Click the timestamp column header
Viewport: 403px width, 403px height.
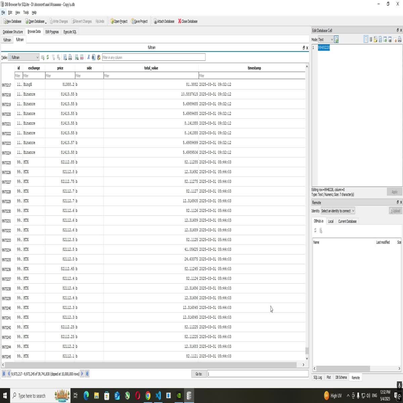pyautogui.click(x=254, y=68)
